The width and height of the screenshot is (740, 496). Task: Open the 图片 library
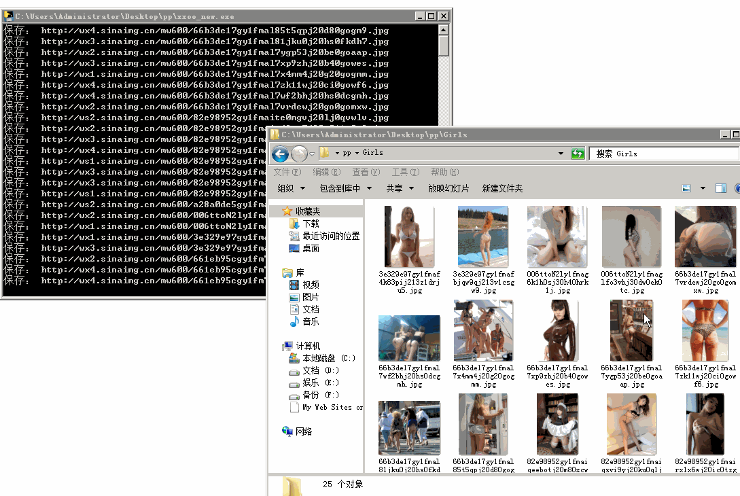[x=310, y=297]
